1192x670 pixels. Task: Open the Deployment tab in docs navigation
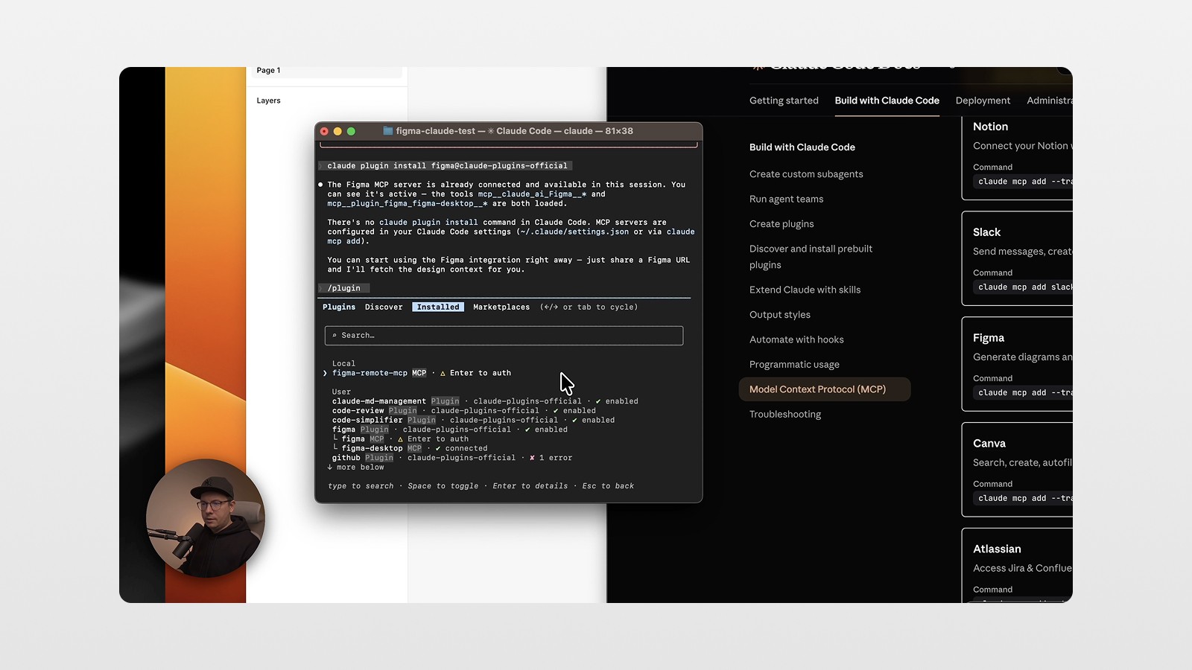(983, 100)
